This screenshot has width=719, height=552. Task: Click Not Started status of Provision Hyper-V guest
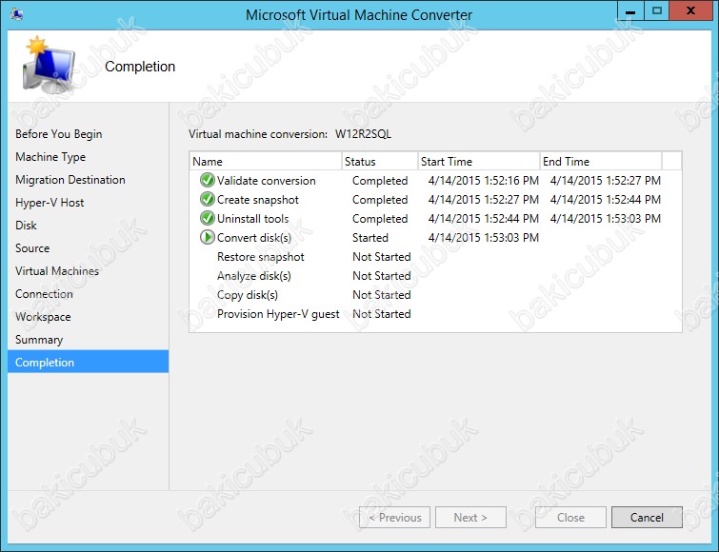click(x=382, y=314)
